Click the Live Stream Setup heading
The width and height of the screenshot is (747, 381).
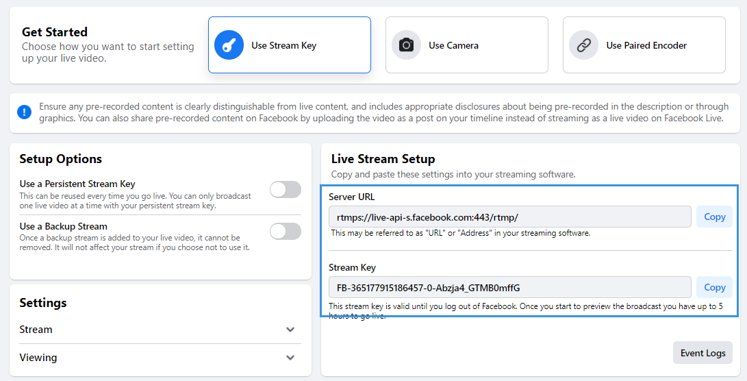(383, 159)
